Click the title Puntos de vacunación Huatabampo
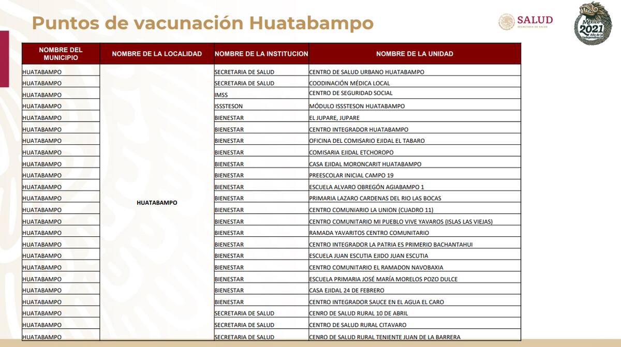The width and height of the screenshot is (621, 347). pos(202,23)
